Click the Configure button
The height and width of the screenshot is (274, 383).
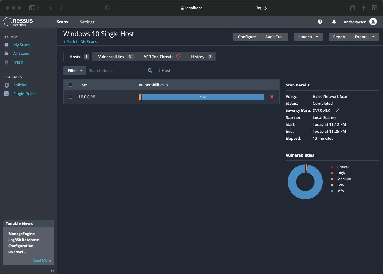click(247, 37)
